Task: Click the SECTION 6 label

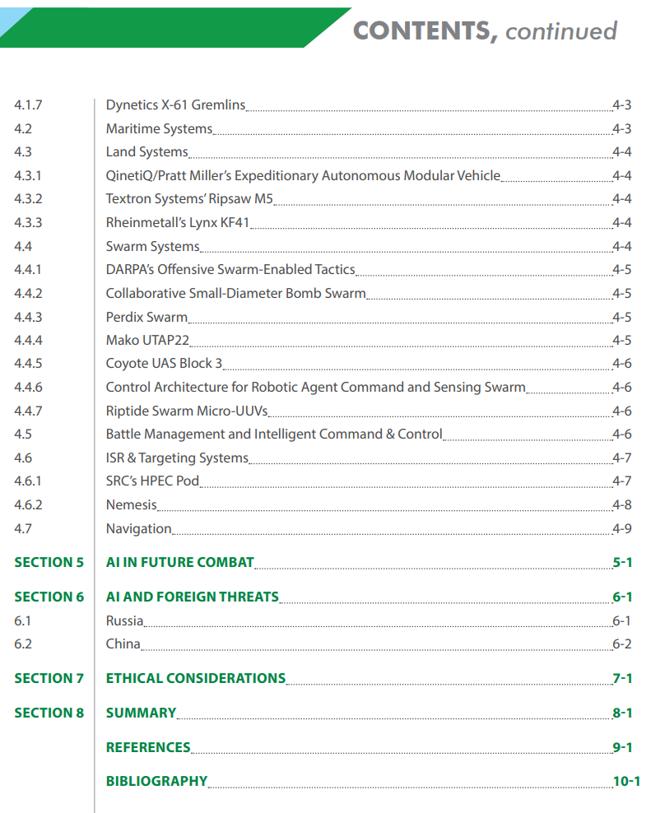Action: [49, 597]
